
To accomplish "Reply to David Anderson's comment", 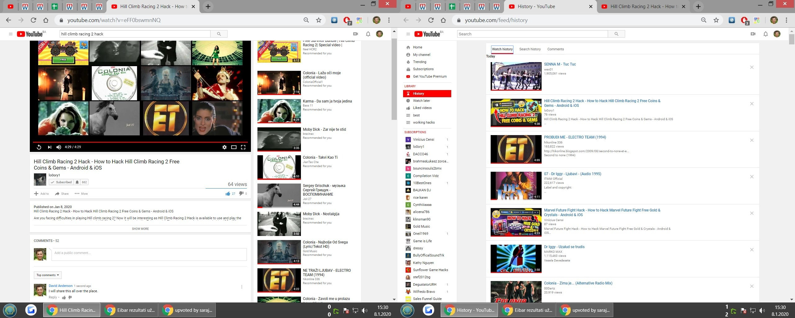I will pyautogui.click(x=53, y=298).
